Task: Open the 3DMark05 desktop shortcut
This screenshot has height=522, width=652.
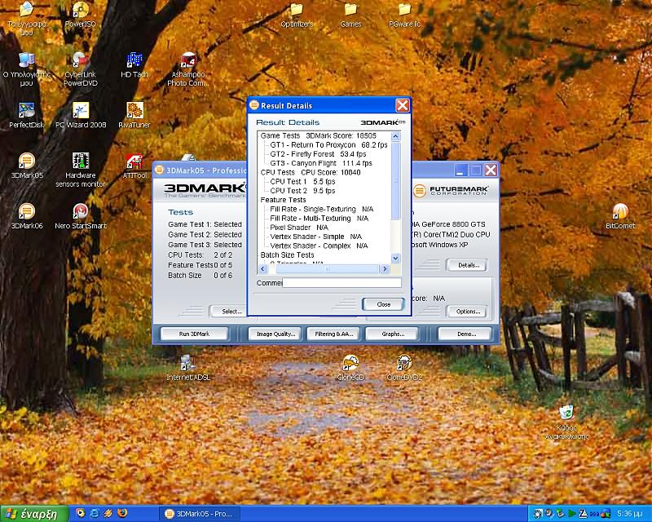Action: (x=27, y=166)
